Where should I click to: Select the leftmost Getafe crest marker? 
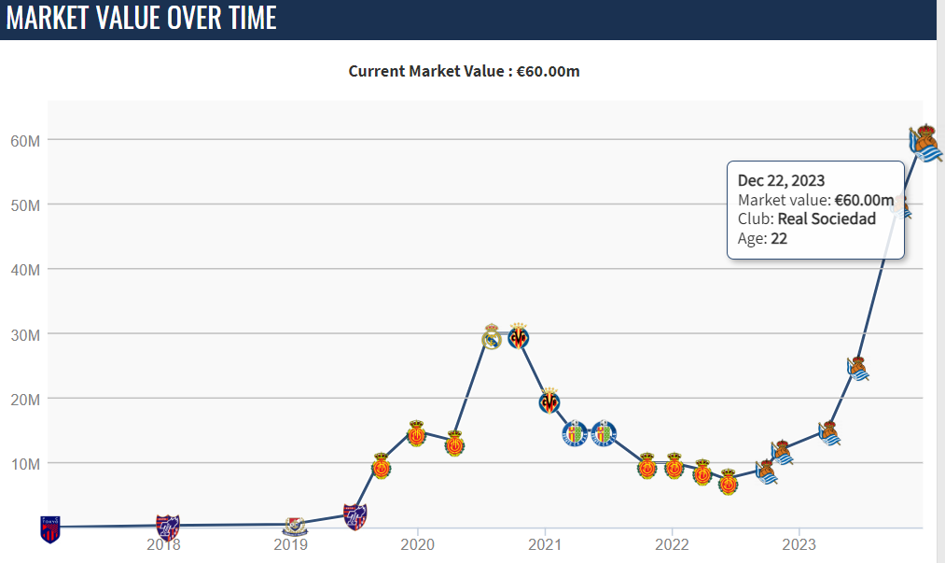[x=576, y=433]
